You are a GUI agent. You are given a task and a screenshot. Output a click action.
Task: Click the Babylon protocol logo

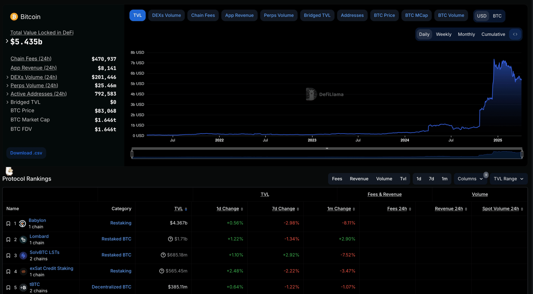click(23, 224)
